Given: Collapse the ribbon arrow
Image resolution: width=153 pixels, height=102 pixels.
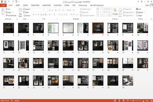Looking at the screenshot, I should (151, 19).
